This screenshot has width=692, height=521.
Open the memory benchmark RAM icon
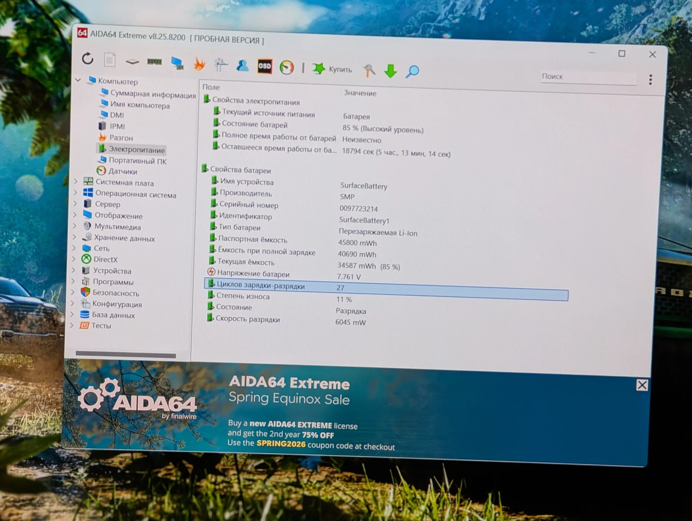(154, 62)
